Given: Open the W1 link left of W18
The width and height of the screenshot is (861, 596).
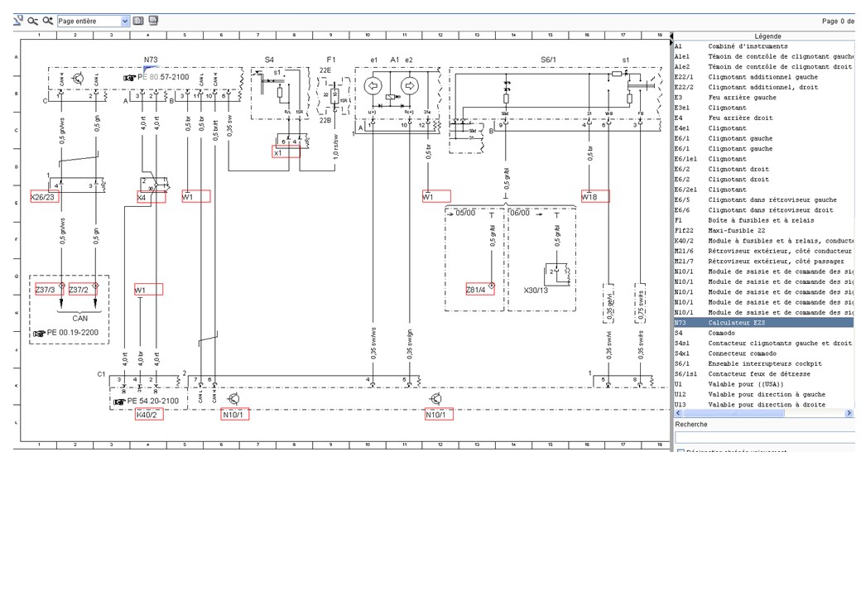Looking at the screenshot, I should 436,196.
